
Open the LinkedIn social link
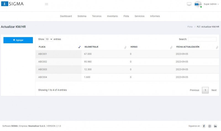click(x=215, y=126)
